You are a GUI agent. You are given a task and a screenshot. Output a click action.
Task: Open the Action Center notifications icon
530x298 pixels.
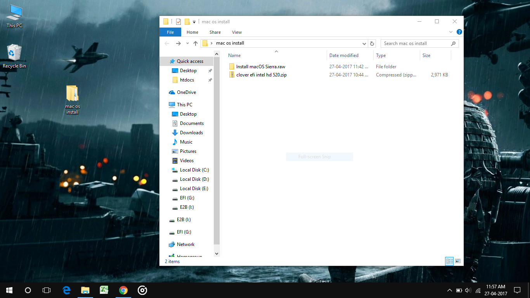pos(517,290)
